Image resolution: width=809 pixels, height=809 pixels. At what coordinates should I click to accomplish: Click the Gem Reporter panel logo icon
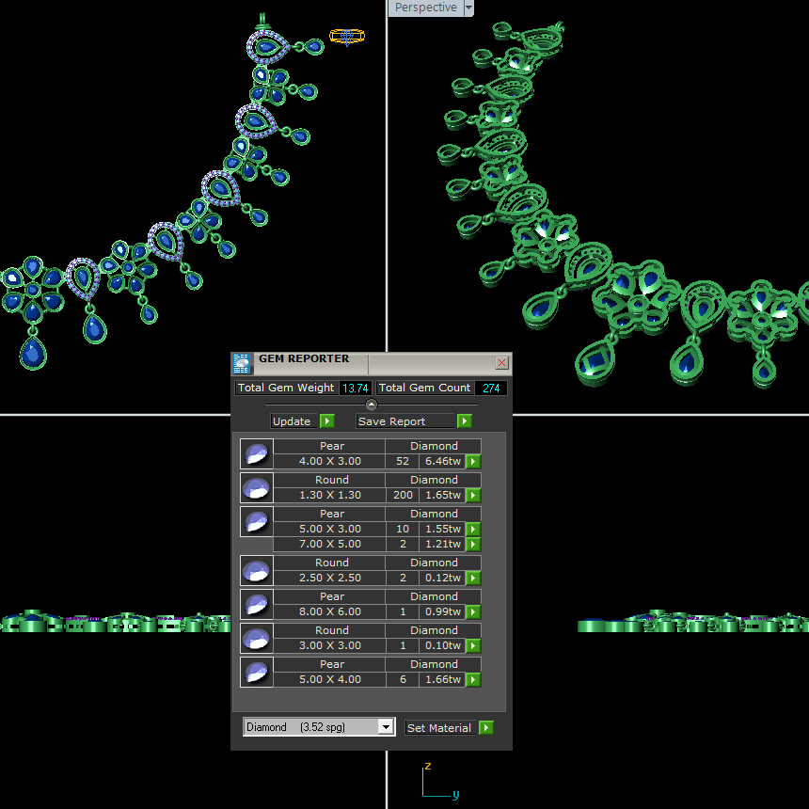[242, 363]
